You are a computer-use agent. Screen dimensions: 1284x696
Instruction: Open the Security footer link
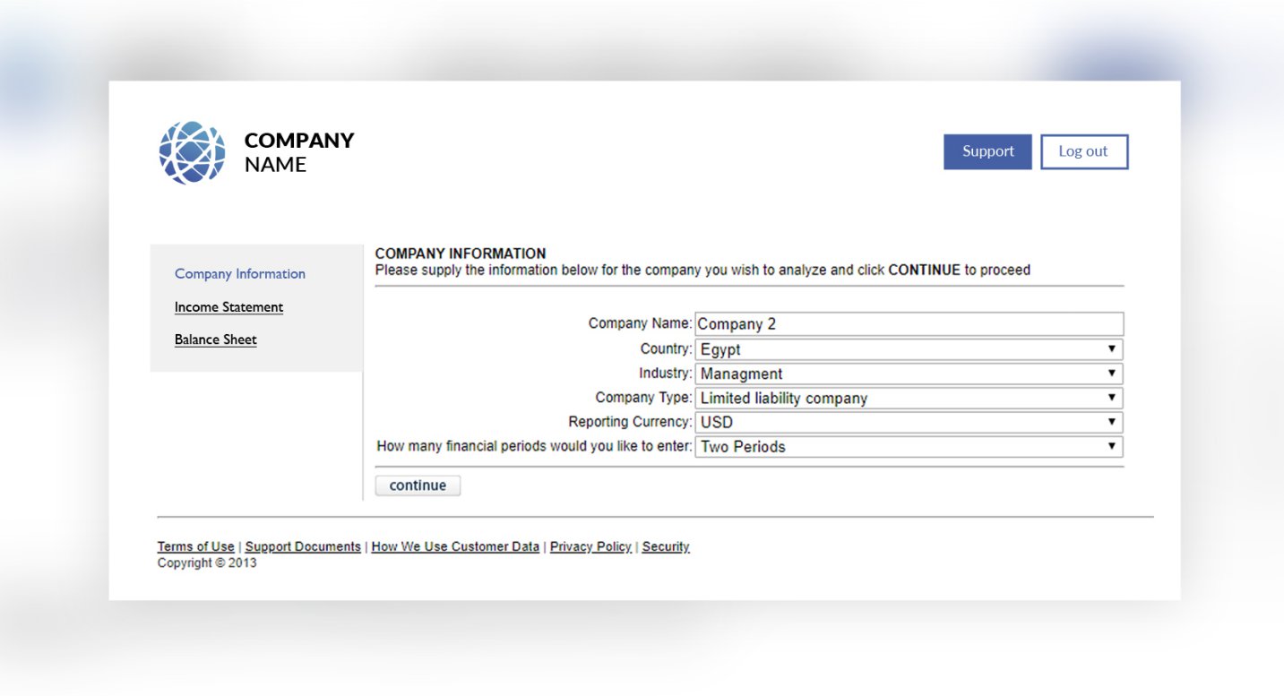click(x=666, y=546)
